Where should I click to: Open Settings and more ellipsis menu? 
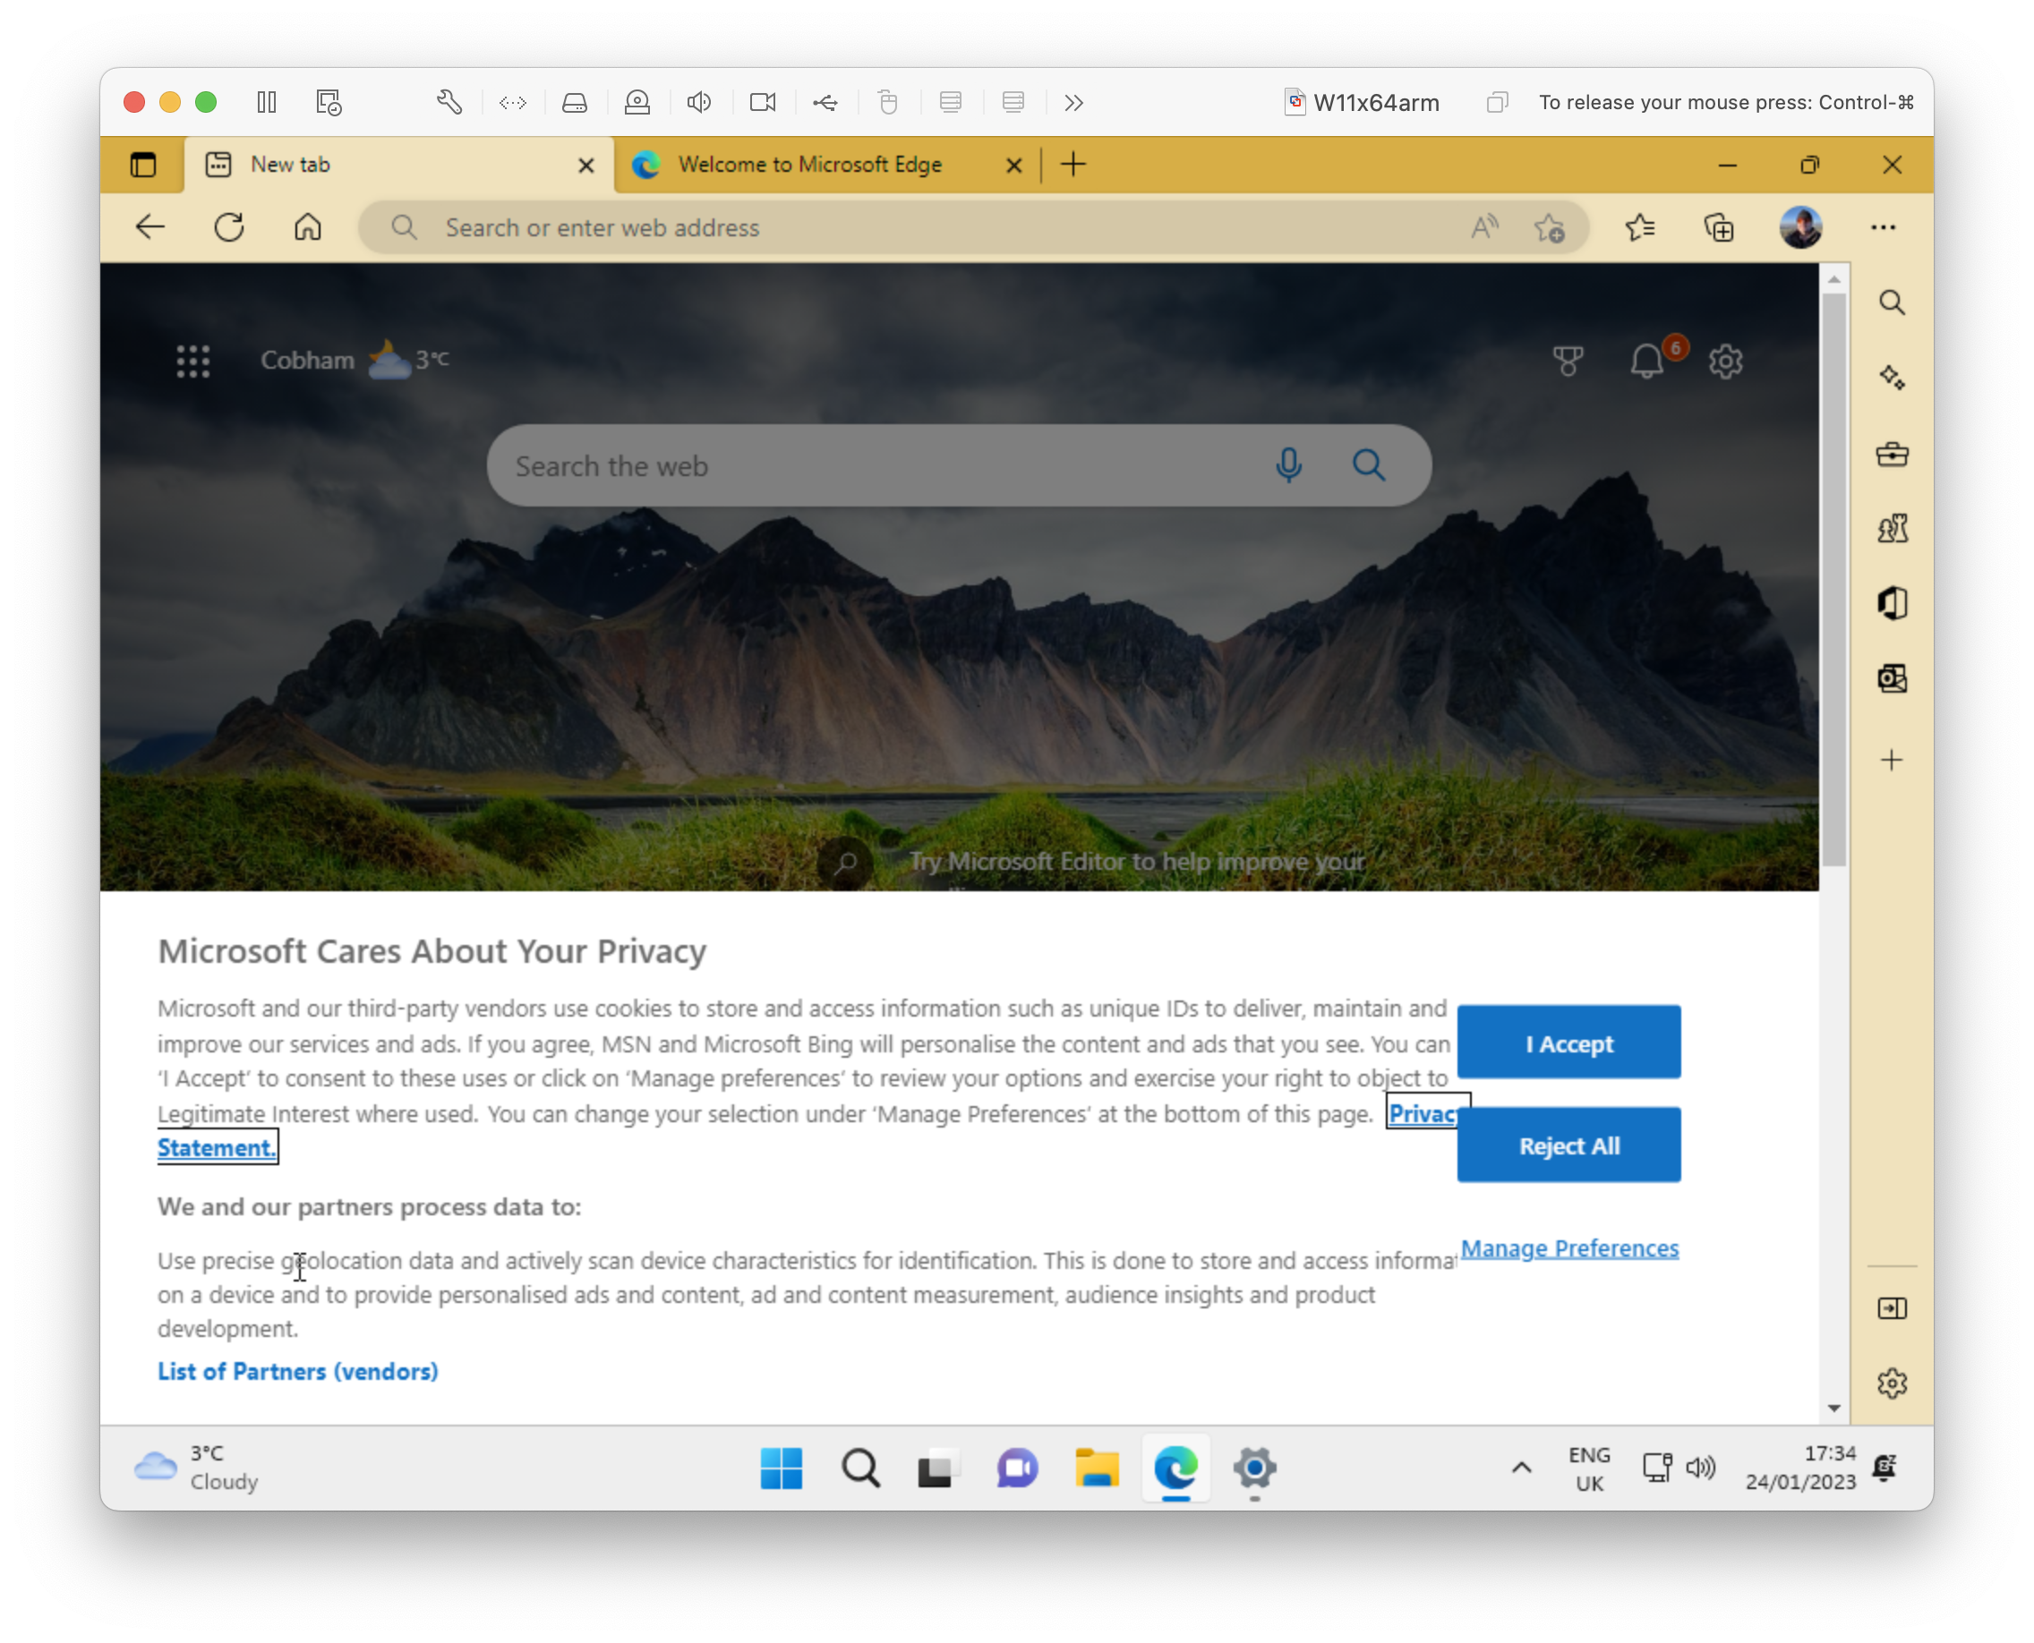1884,227
